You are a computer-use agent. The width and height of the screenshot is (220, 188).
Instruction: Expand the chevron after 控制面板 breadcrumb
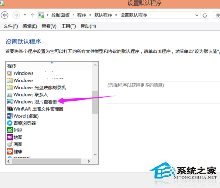pyautogui.click(x=73, y=15)
